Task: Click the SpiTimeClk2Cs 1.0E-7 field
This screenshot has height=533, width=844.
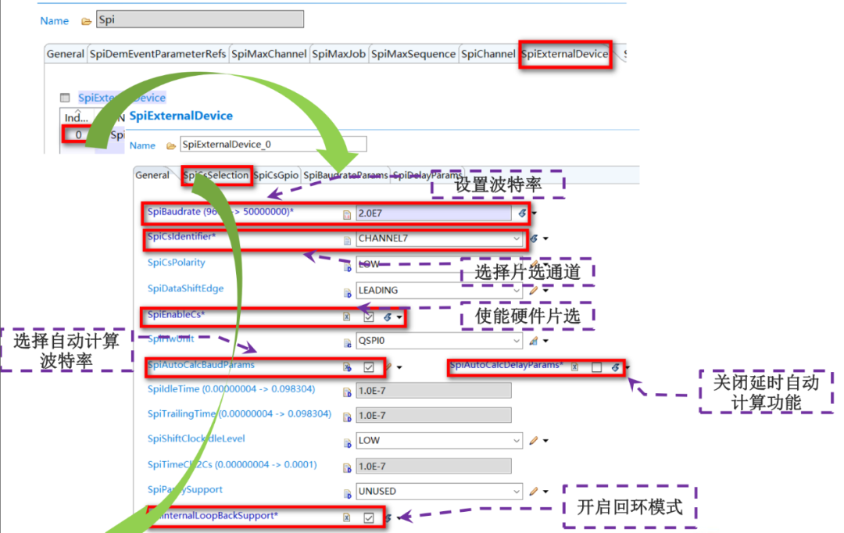Action: 434,467
